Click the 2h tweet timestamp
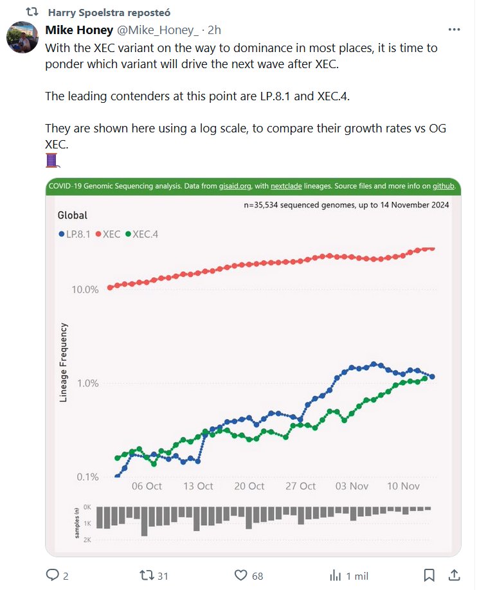The width and height of the screenshot is (477, 590). 215,30
